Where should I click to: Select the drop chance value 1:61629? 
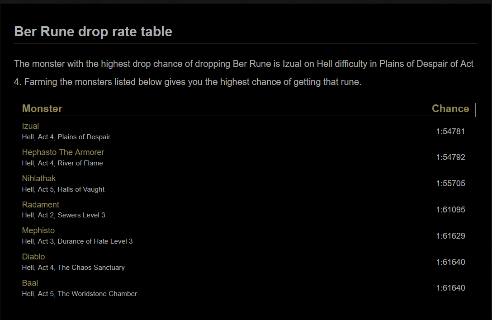pos(450,236)
